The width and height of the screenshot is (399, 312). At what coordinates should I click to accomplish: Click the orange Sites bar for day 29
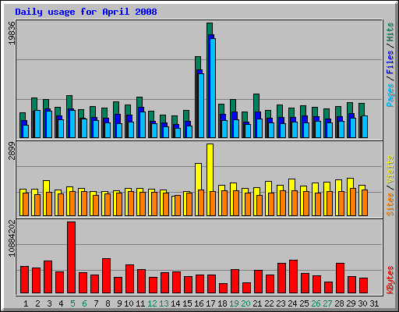click(353, 202)
